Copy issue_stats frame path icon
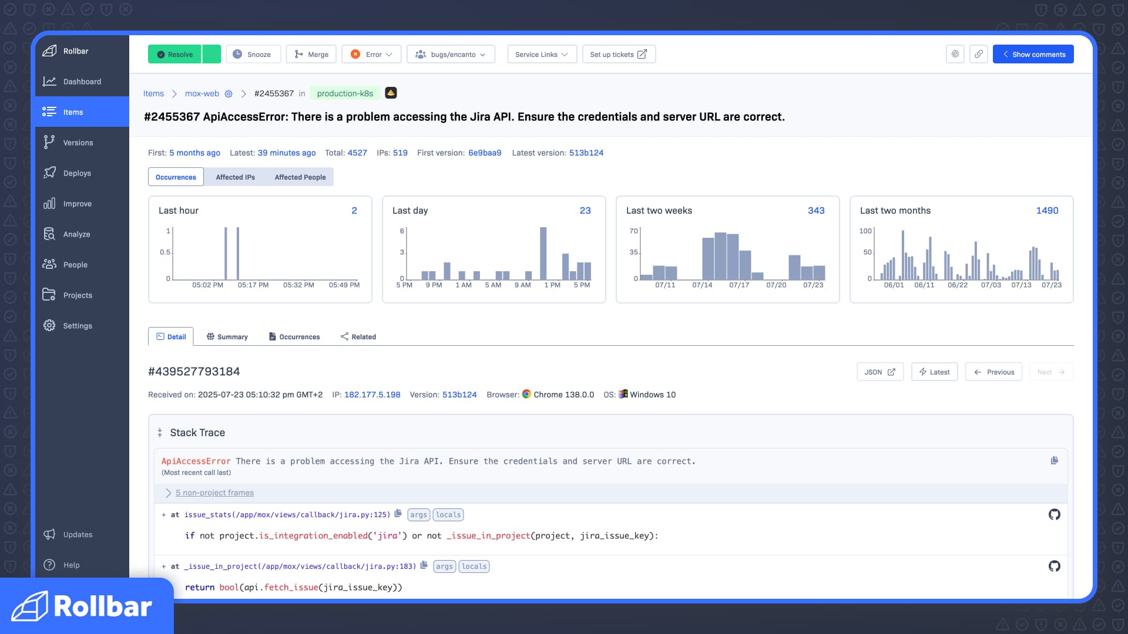The height and width of the screenshot is (634, 1128). click(398, 514)
